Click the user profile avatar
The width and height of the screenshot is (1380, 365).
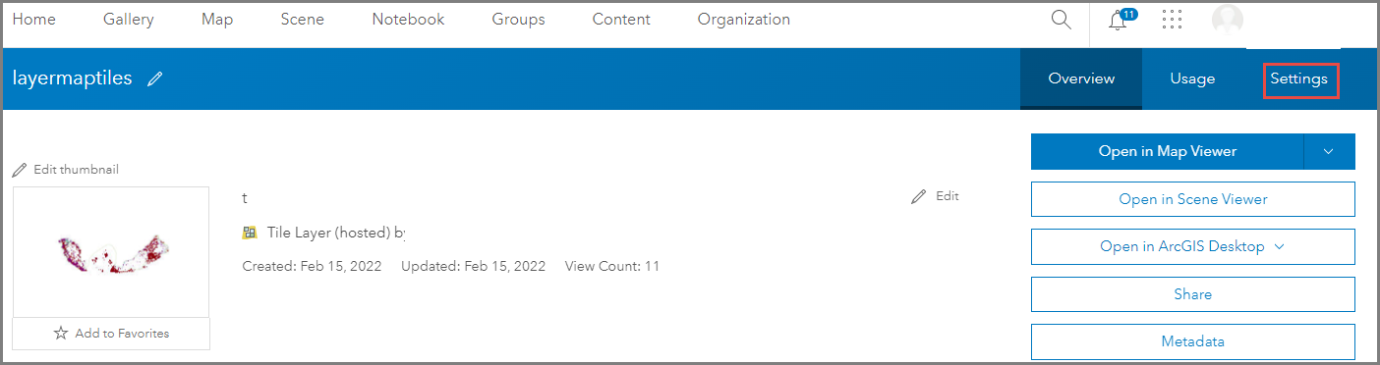(1227, 21)
